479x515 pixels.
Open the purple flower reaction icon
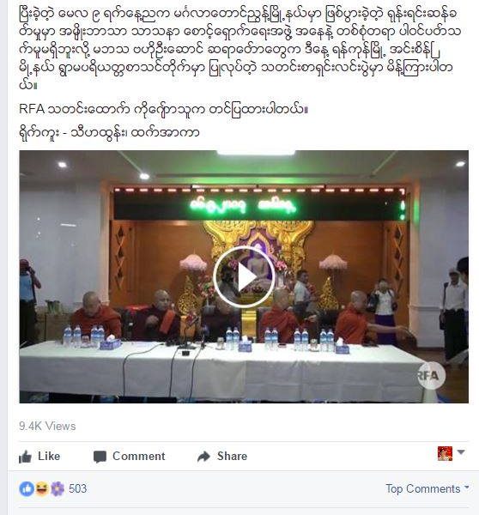click(x=58, y=488)
